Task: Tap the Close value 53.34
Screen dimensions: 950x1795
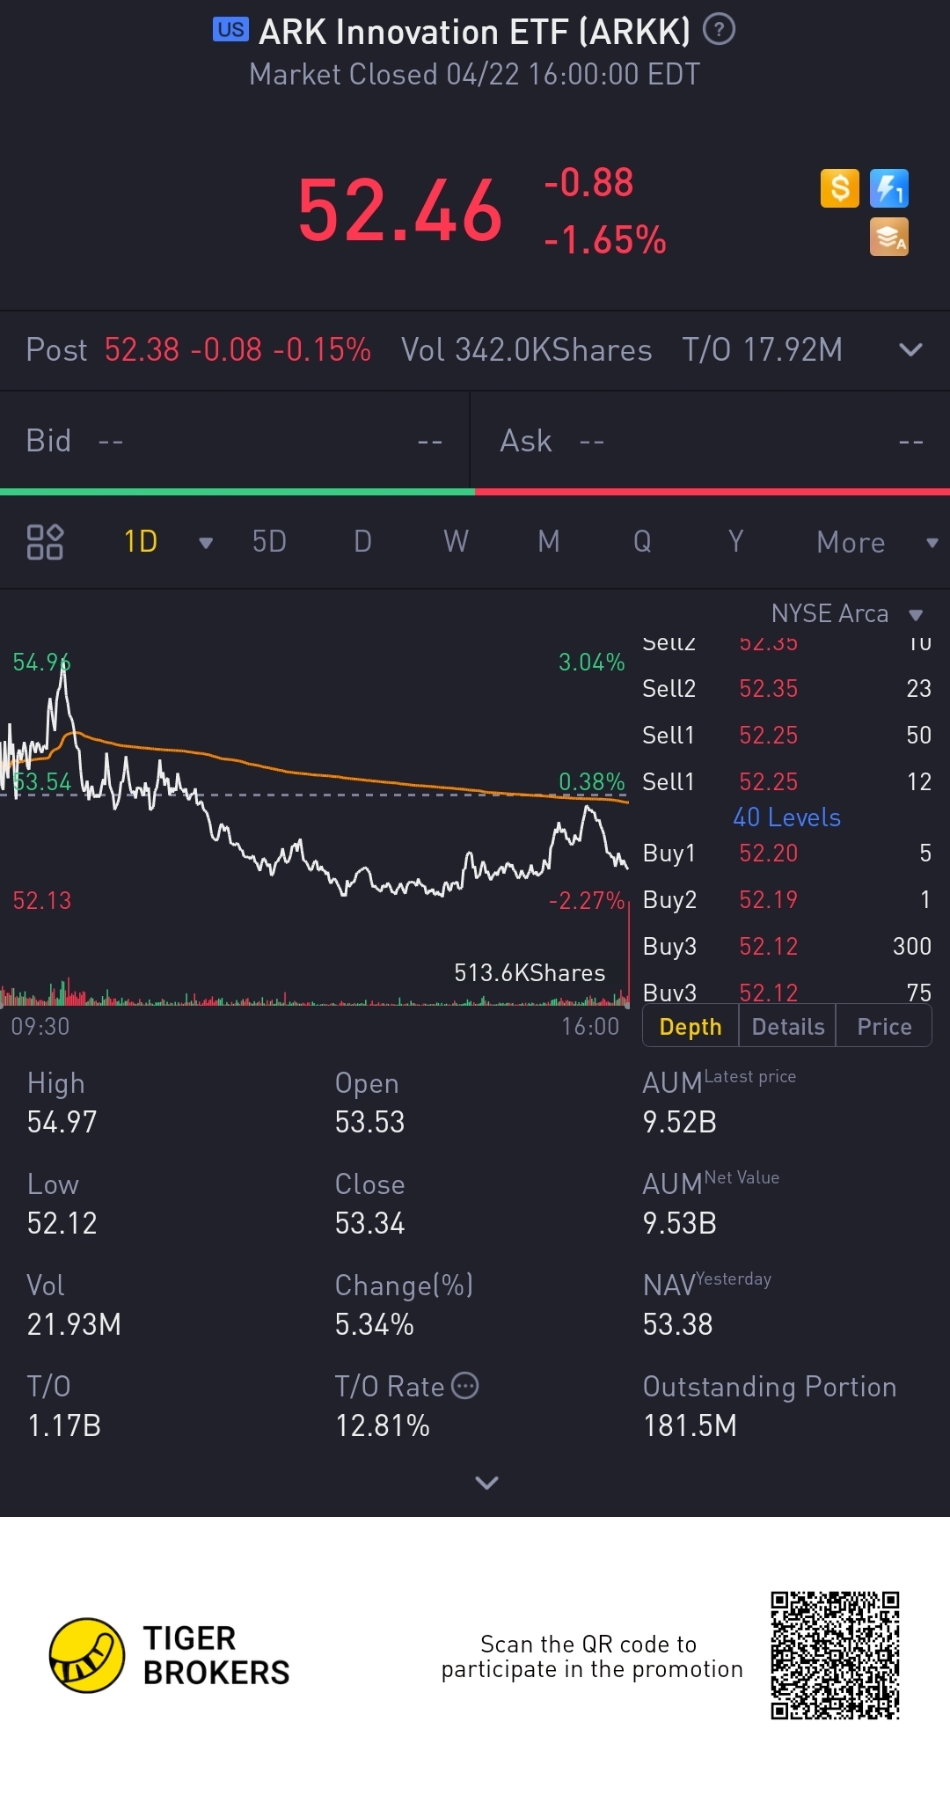Action: tap(369, 1223)
